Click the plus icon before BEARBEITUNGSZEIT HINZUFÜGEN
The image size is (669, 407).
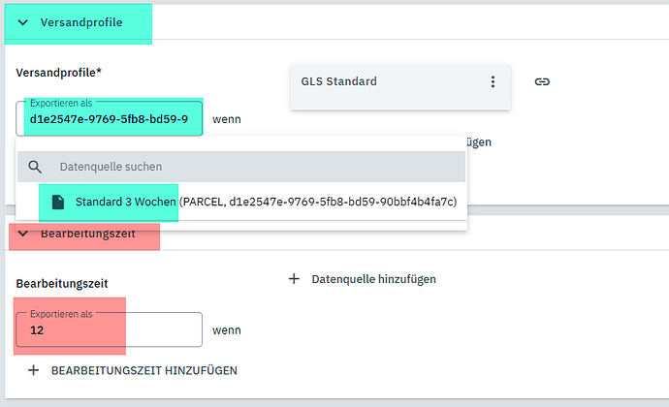[x=34, y=370]
